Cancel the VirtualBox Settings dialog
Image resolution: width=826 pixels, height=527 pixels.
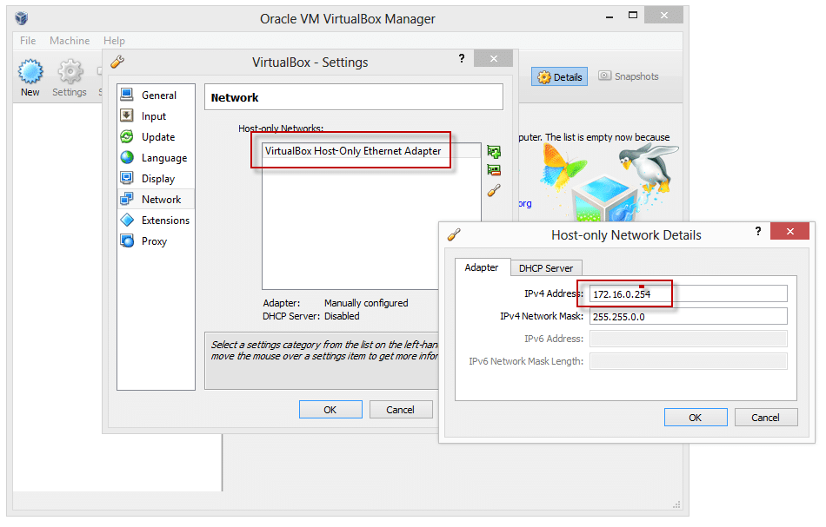(x=400, y=410)
